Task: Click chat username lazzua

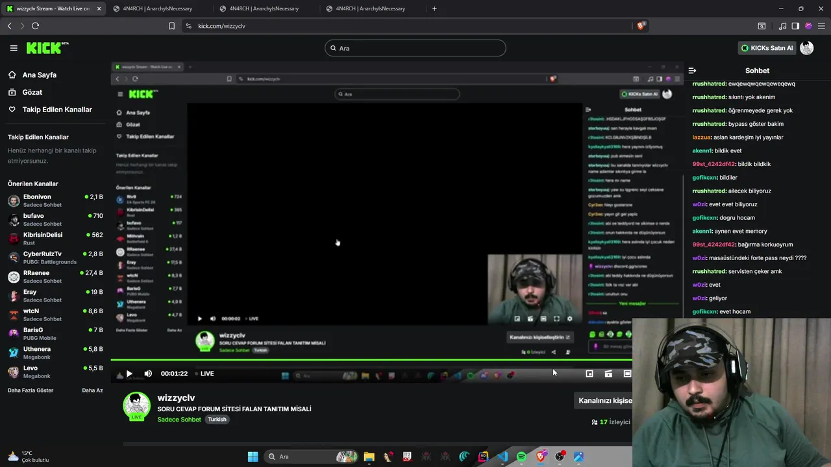Action: [x=702, y=138]
